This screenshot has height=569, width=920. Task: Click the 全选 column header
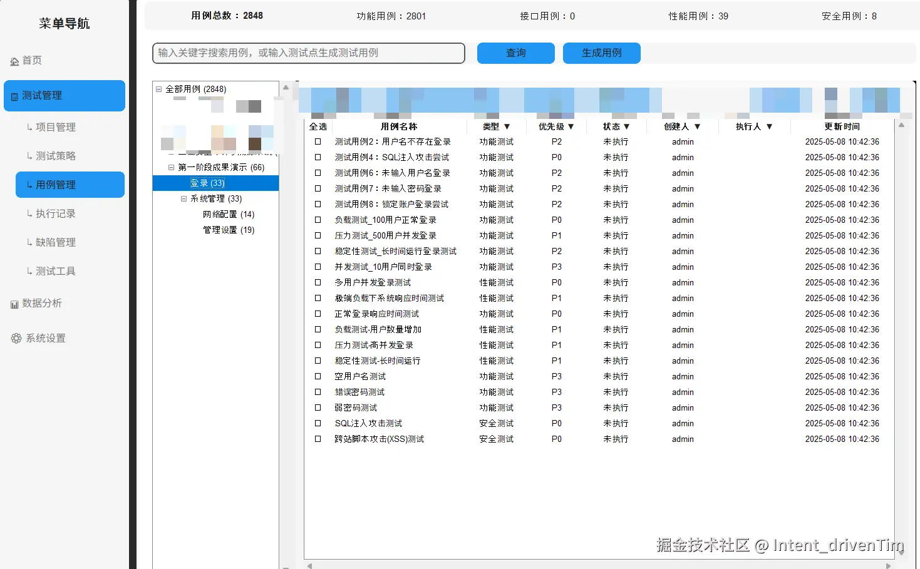[318, 126]
